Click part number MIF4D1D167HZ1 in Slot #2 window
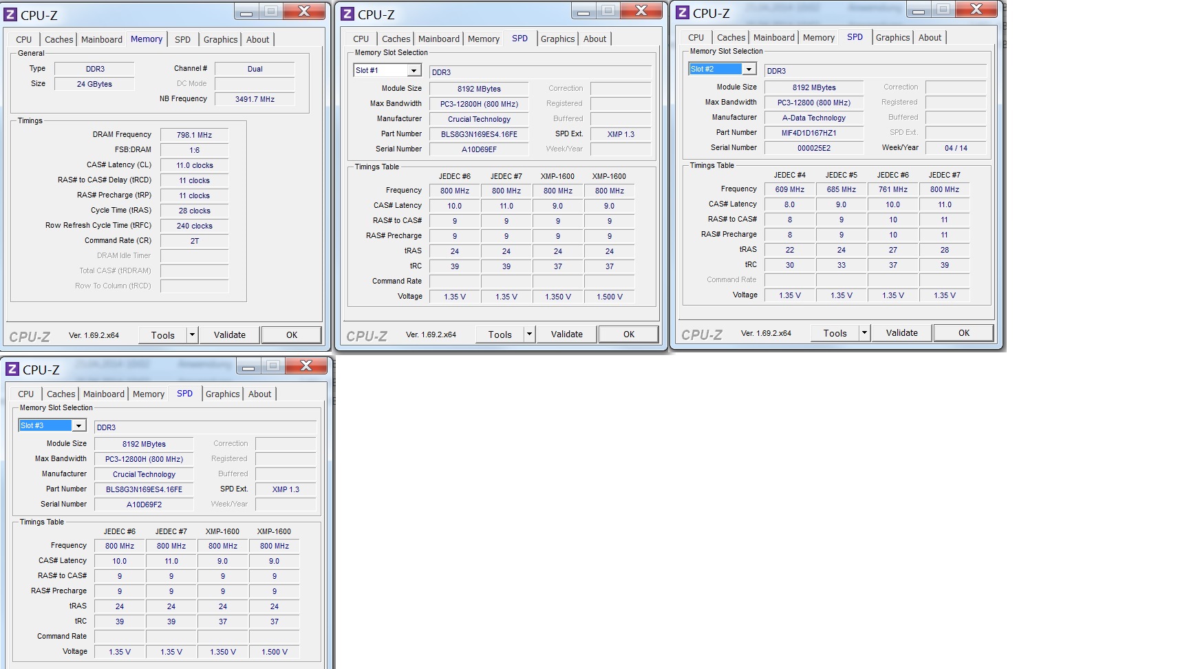 point(814,133)
